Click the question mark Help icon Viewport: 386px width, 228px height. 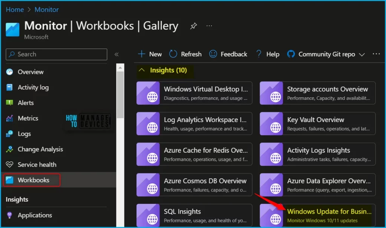[259, 54]
